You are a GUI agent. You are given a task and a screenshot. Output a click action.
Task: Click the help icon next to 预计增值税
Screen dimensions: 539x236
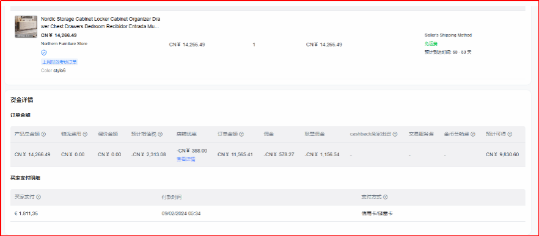[160, 134]
